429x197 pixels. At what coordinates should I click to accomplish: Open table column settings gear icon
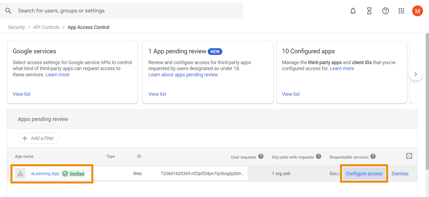coord(409,156)
